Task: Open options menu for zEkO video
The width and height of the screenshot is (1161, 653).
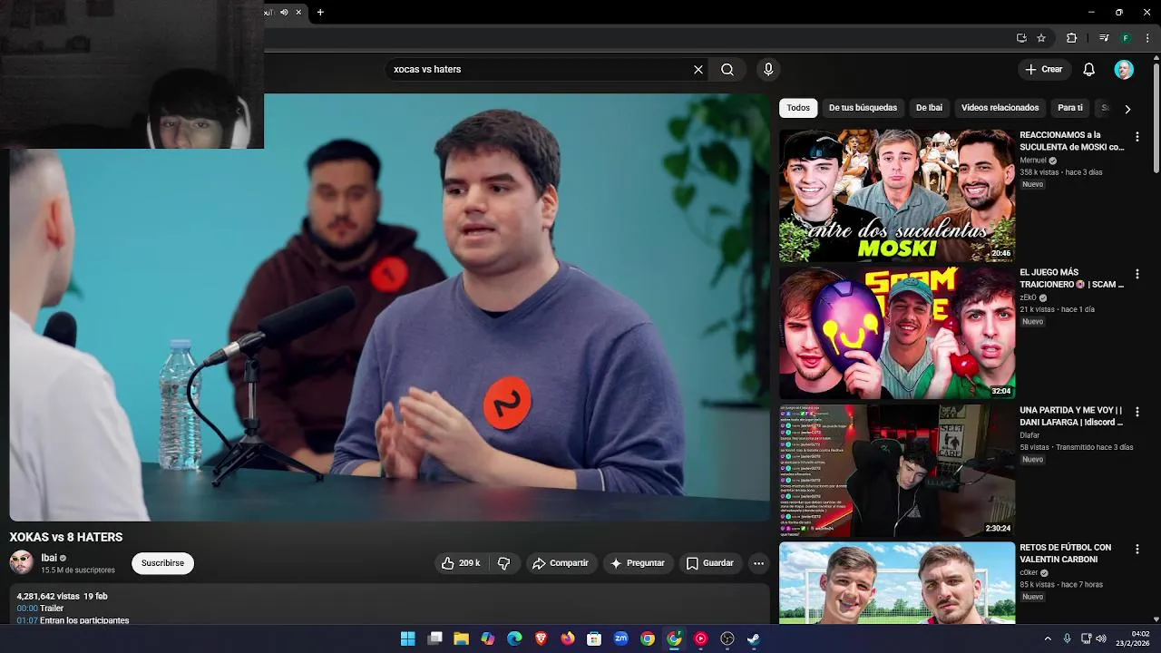Action: coord(1137,274)
